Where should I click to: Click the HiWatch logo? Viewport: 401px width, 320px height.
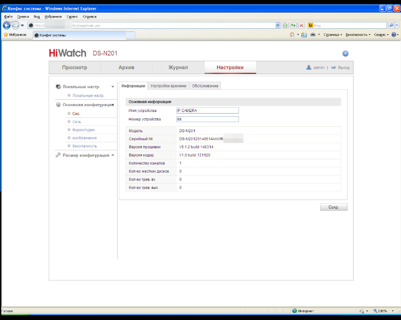pyautogui.click(x=68, y=53)
